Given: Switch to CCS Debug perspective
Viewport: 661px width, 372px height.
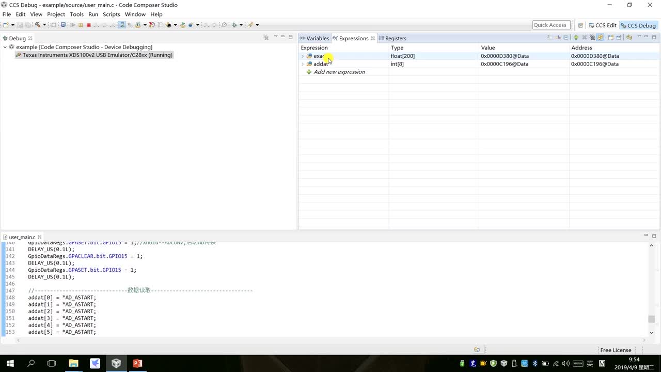Looking at the screenshot, I should pyautogui.click(x=638, y=25).
